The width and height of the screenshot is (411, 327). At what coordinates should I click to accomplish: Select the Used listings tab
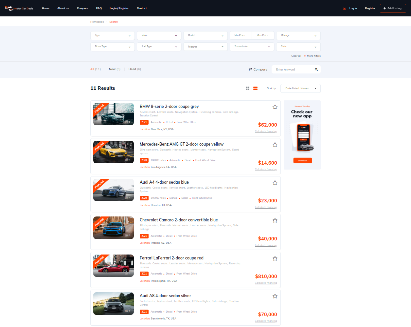coord(134,69)
